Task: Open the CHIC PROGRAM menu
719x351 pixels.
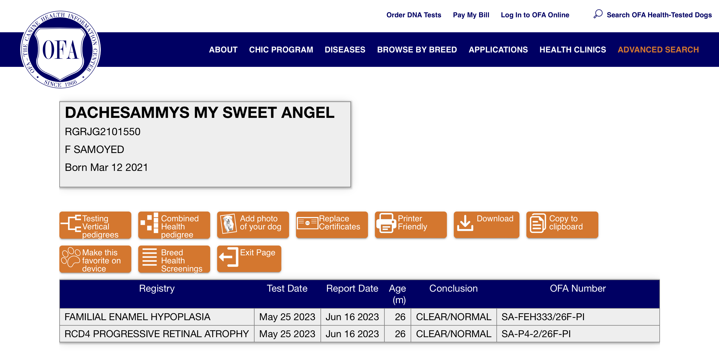Action: point(281,50)
